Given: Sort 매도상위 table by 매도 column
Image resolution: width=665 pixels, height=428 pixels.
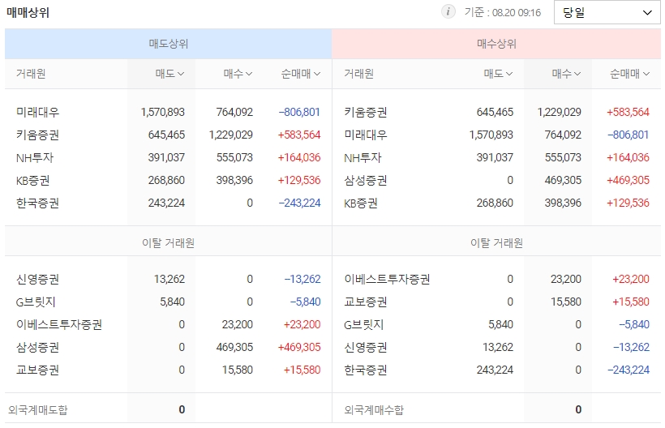Looking at the screenshot, I should point(169,74).
